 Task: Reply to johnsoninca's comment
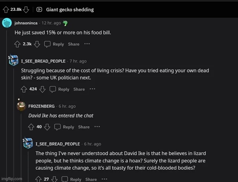pos(54,44)
